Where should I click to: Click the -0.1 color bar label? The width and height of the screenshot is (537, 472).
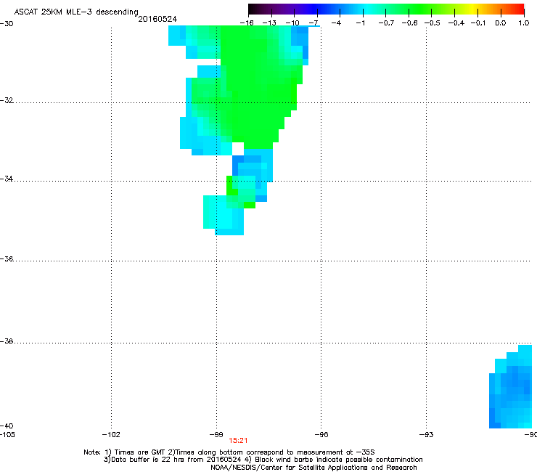pyautogui.click(x=478, y=23)
